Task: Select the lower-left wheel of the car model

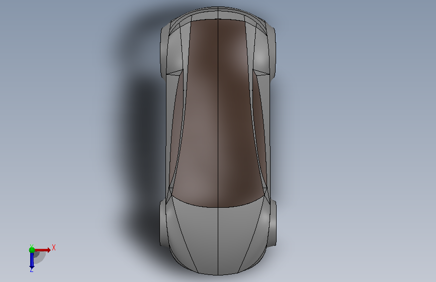Action: (x=162, y=223)
